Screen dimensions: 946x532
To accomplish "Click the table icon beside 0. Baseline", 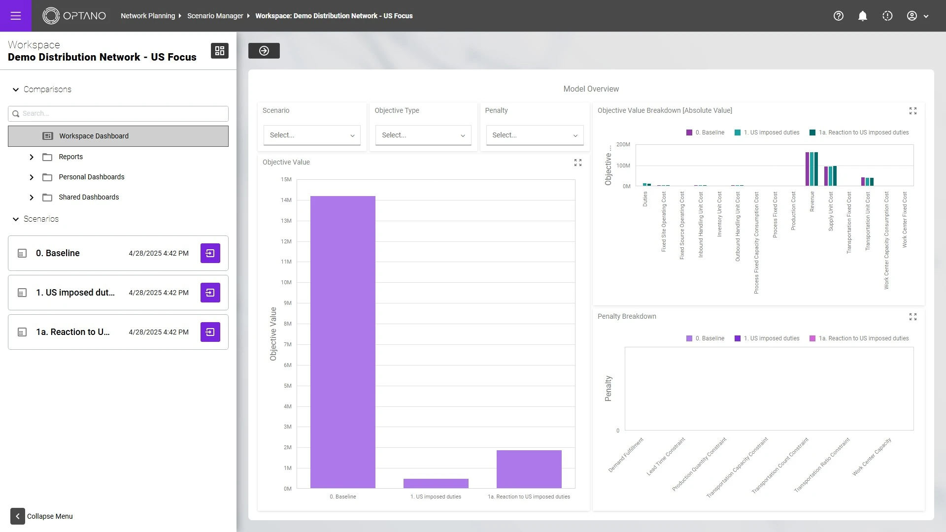I will (x=22, y=253).
